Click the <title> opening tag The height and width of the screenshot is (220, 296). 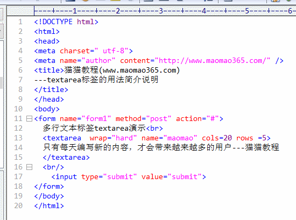[49, 70]
